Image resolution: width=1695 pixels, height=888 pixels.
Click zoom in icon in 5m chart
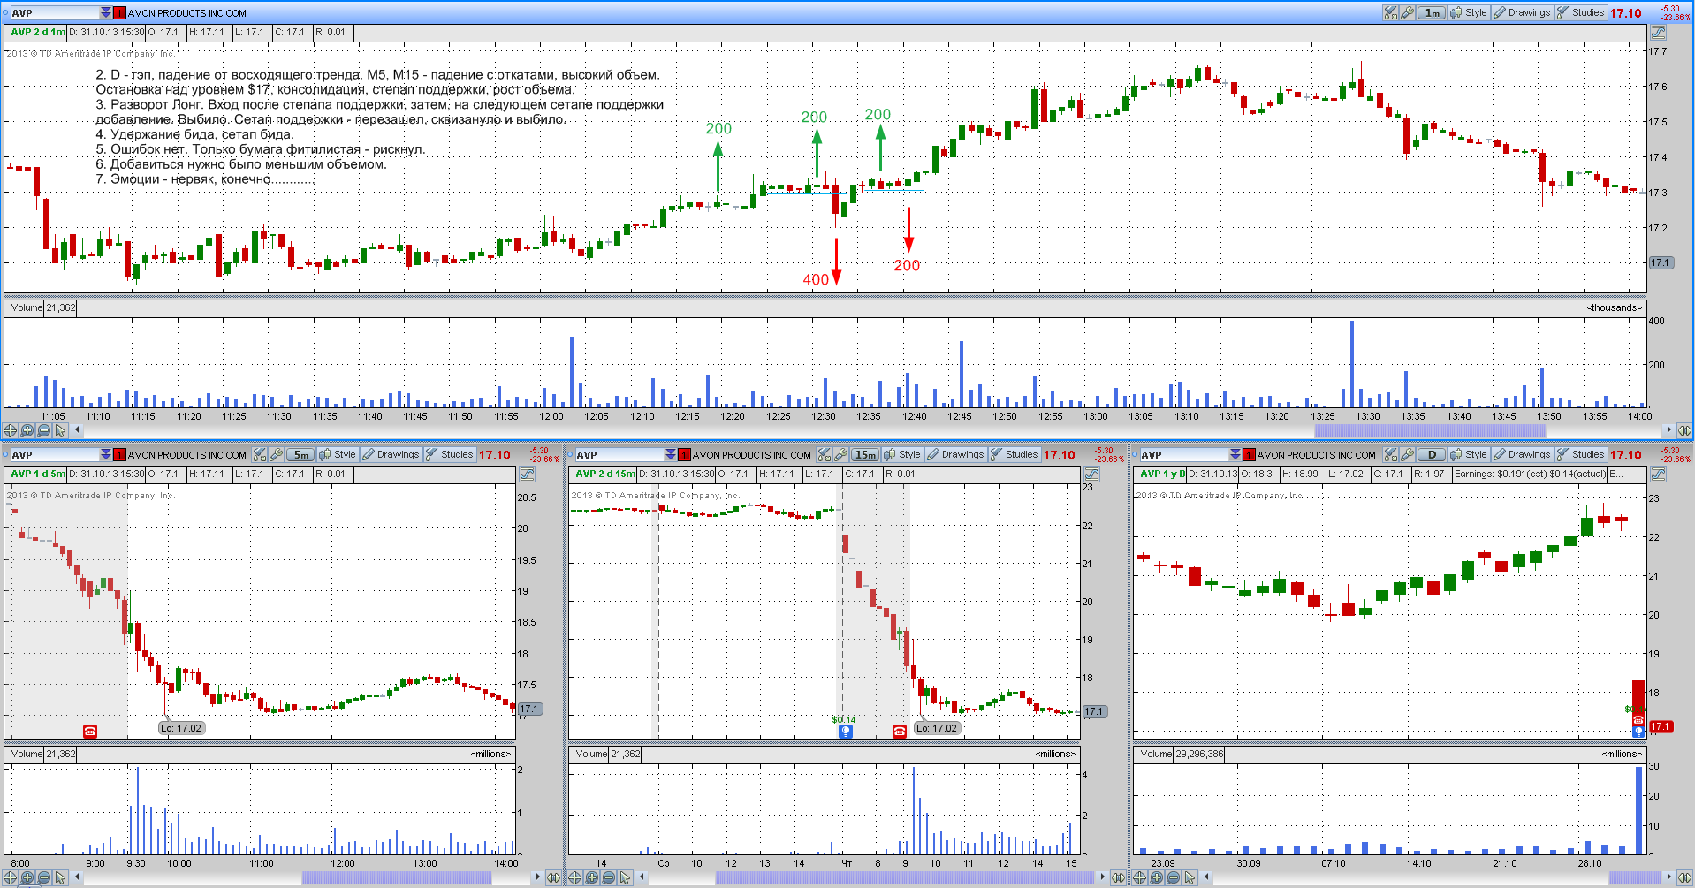[27, 877]
